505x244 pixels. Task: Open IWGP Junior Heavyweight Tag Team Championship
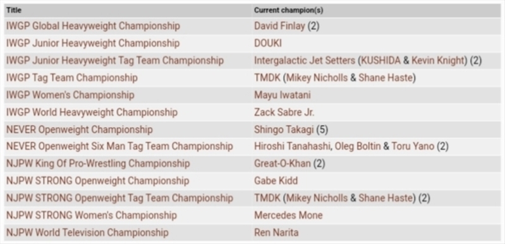click(115, 61)
